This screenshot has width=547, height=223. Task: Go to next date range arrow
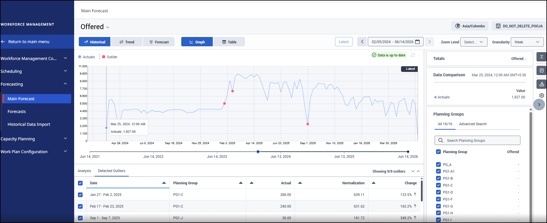[429, 42]
